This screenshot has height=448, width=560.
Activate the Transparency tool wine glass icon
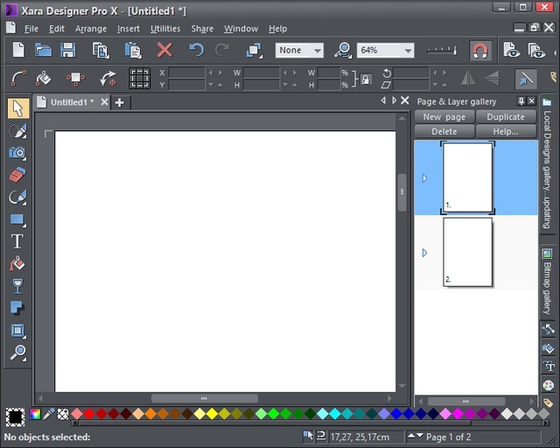(x=17, y=286)
